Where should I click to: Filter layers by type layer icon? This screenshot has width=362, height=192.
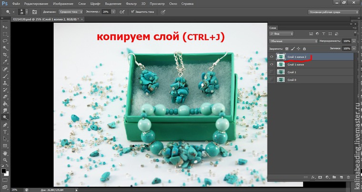pos(324,34)
